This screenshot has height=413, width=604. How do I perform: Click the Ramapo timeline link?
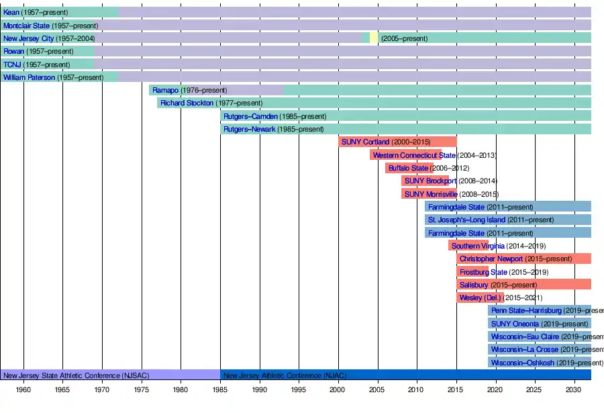point(165,91)
